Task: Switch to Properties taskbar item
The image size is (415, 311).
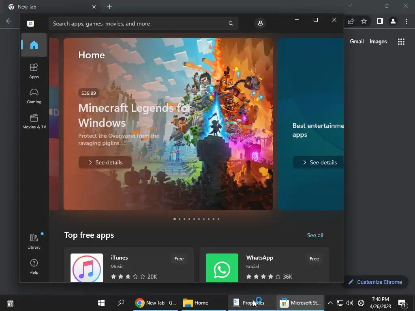Action: pyautogui.click(x=252, y=303)
